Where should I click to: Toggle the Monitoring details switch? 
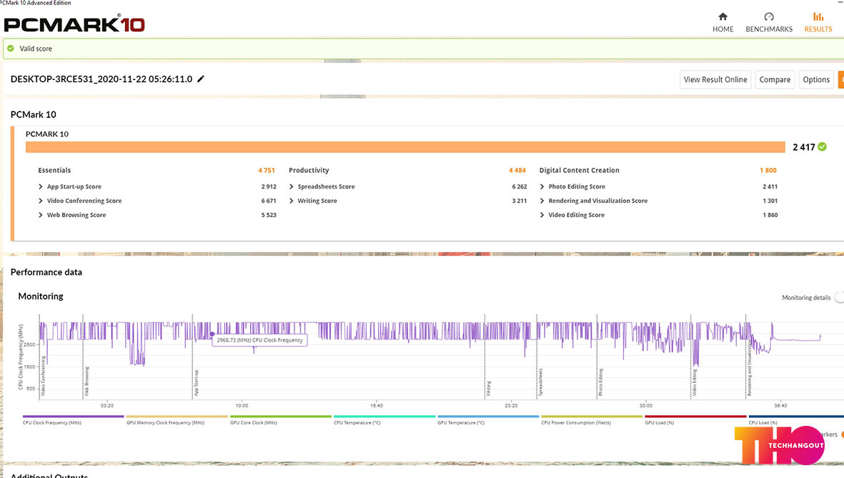point(839,298)
